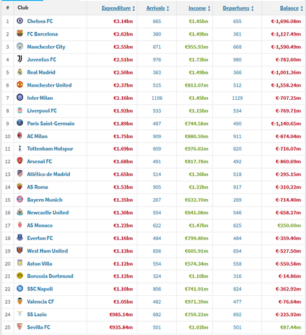Open the Real Madrid club link
The width and height of the screenshot is (306, 335).
click(41, 73)
